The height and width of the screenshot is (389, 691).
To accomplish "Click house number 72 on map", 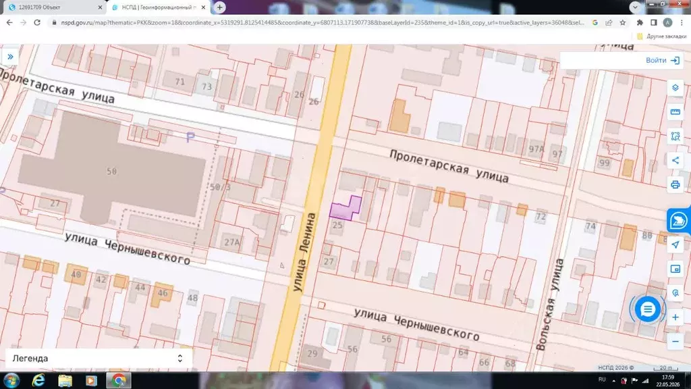I will coord(541,217).
